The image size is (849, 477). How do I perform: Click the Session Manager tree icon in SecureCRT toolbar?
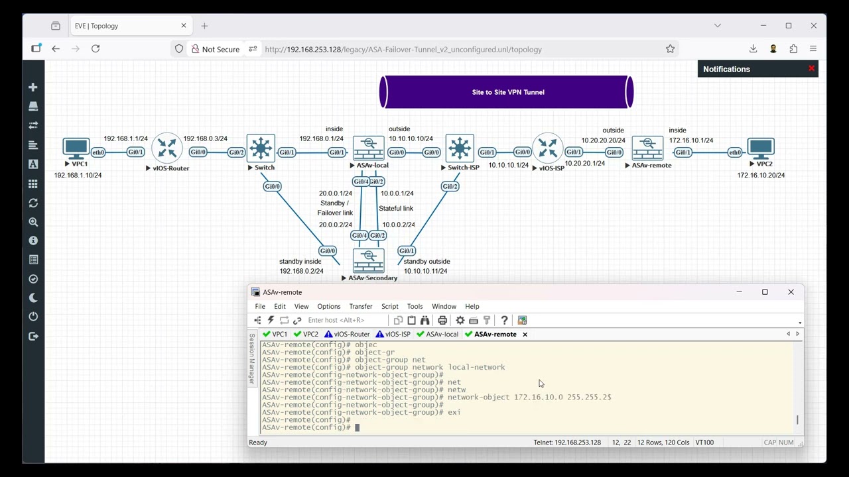click(x=257, y=321)
